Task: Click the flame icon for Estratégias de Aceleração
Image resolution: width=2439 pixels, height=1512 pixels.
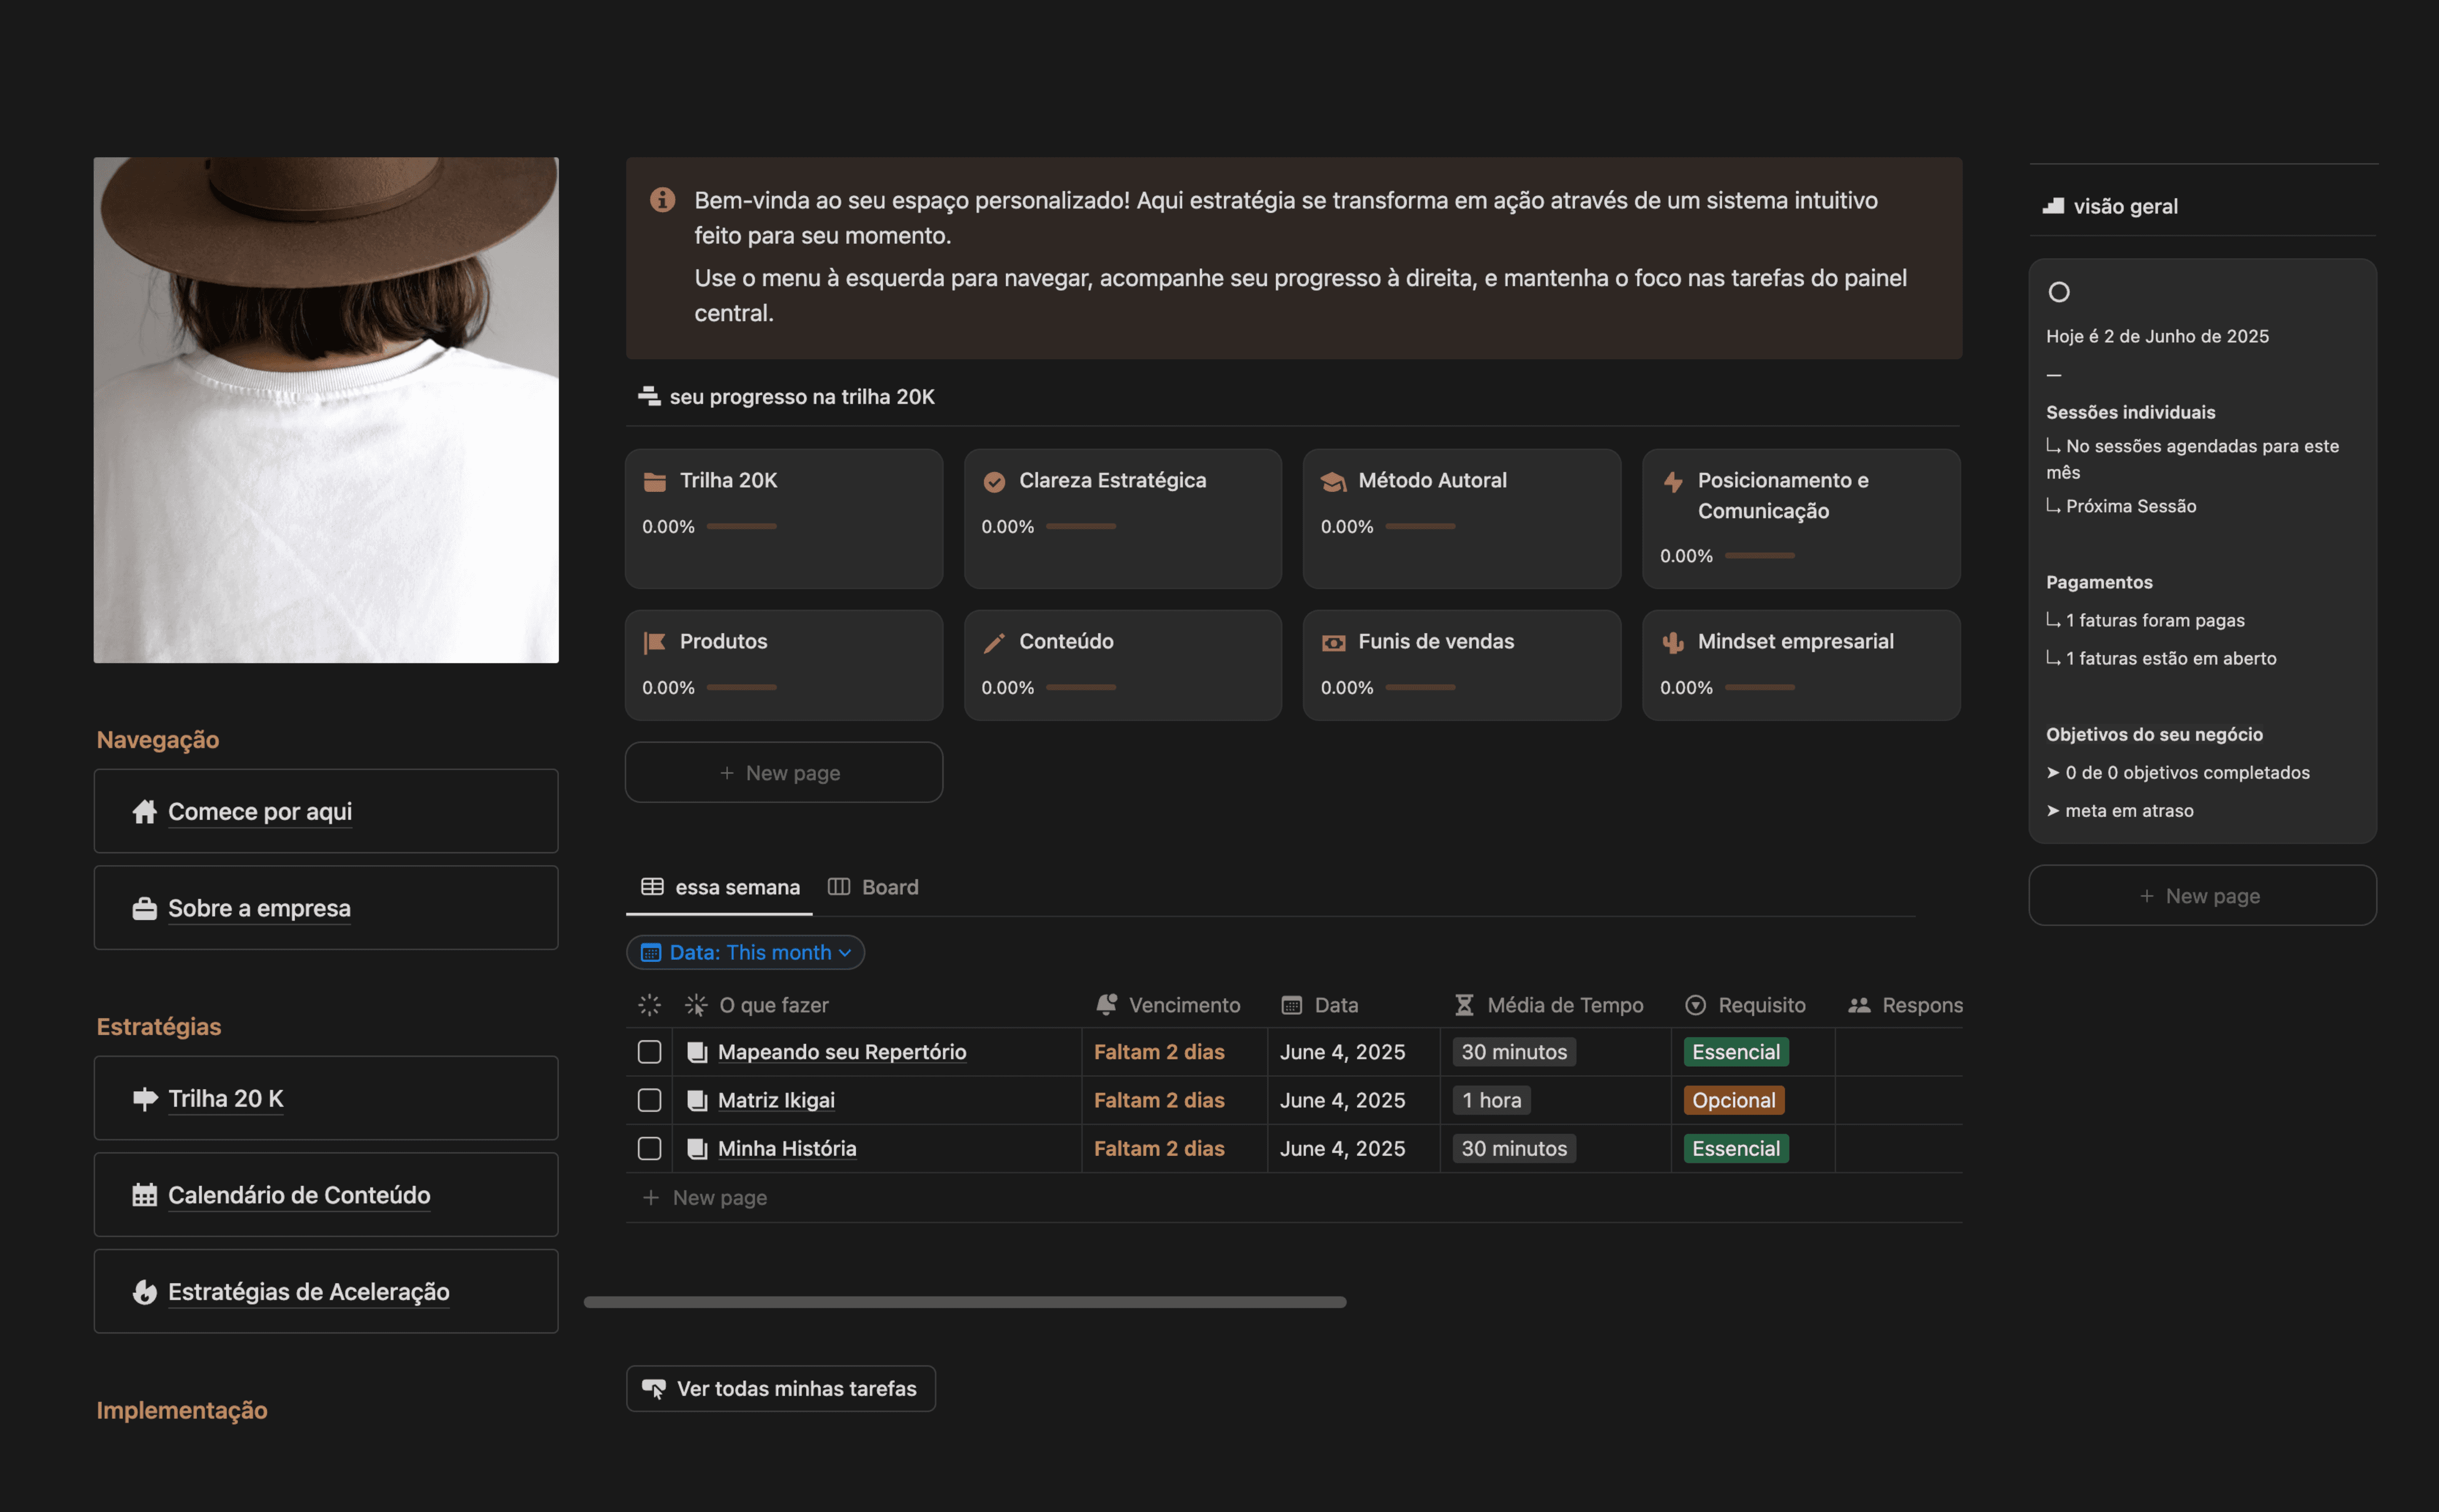Action: point(144,1291)
